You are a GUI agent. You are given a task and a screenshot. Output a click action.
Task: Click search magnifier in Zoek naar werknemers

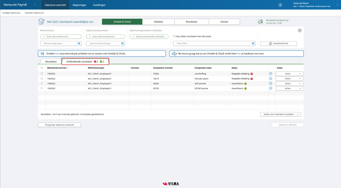pyautogui.click(x=44, y=37)
